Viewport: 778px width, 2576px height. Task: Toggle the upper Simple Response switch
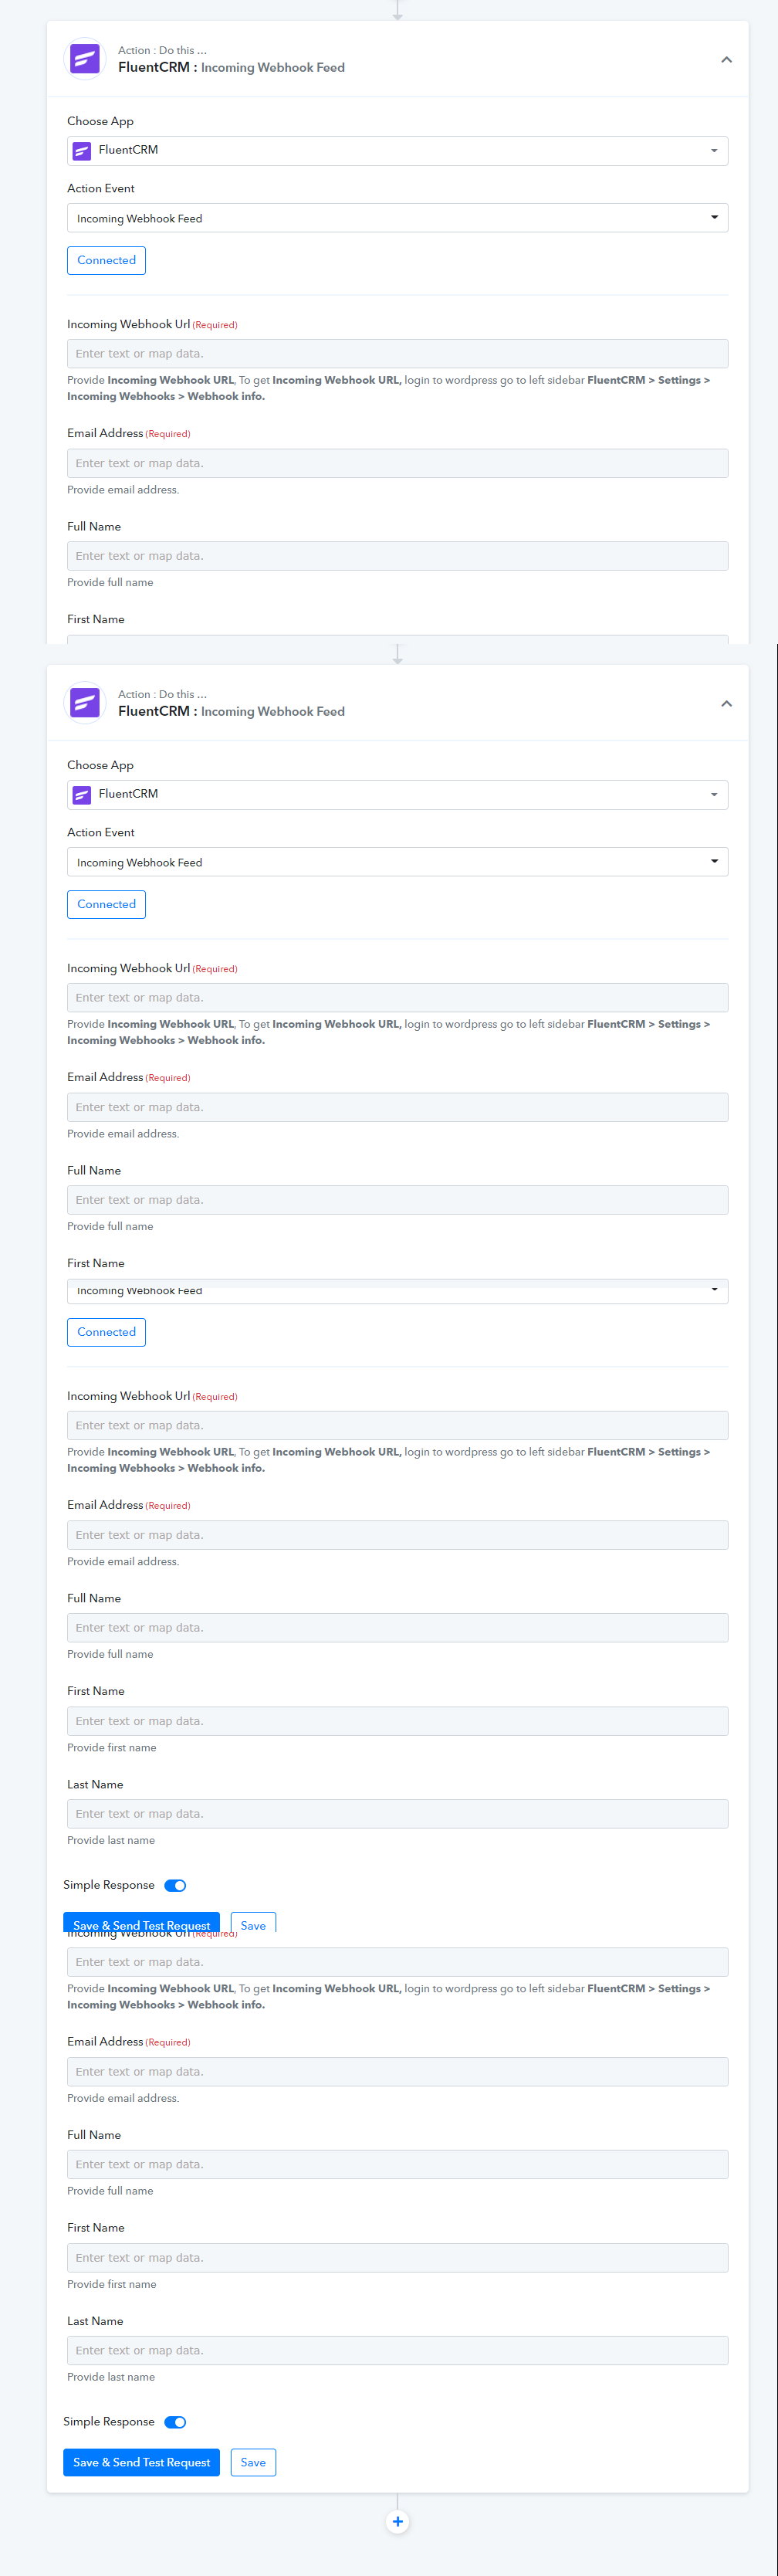click(x=175, y=1885)
